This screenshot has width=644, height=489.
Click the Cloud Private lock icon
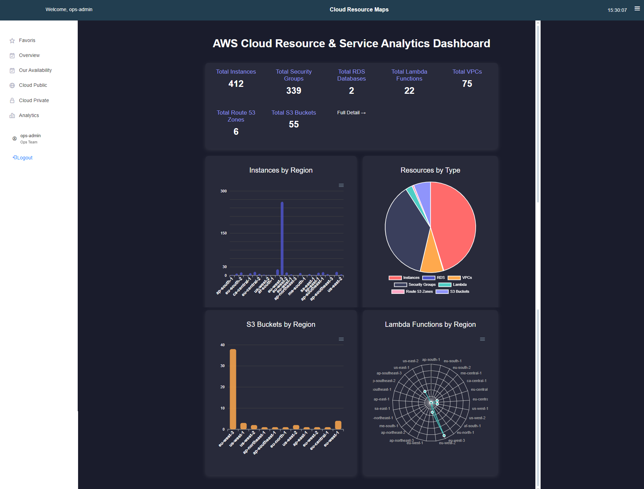tap(12, 101)
